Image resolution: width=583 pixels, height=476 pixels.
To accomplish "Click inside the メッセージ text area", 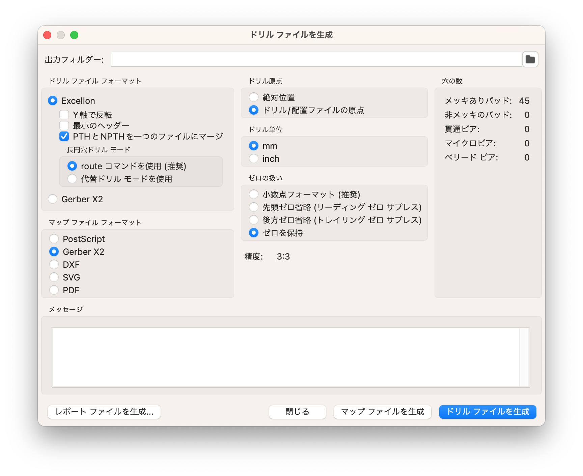I will 285,357.
